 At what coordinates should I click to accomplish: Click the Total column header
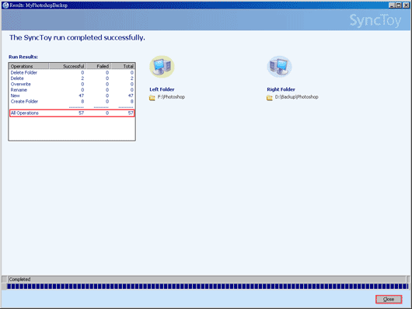123,66
